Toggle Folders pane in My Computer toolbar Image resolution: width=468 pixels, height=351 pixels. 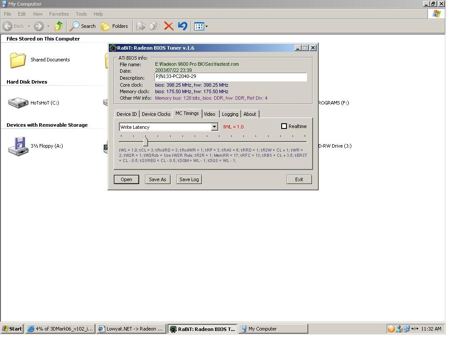click(x=114, y=26)
